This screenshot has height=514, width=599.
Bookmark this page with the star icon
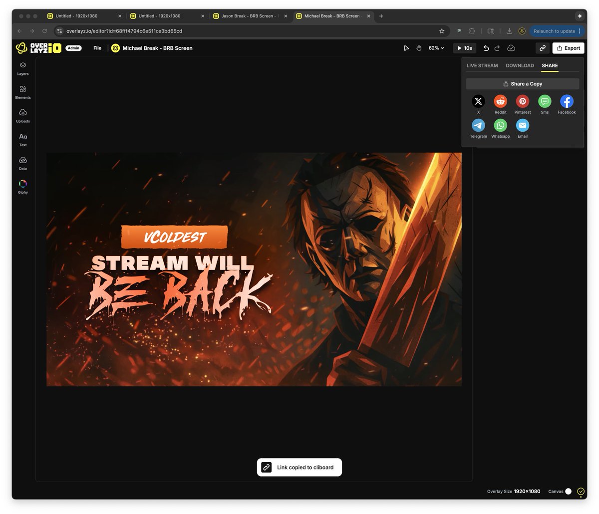442,31
